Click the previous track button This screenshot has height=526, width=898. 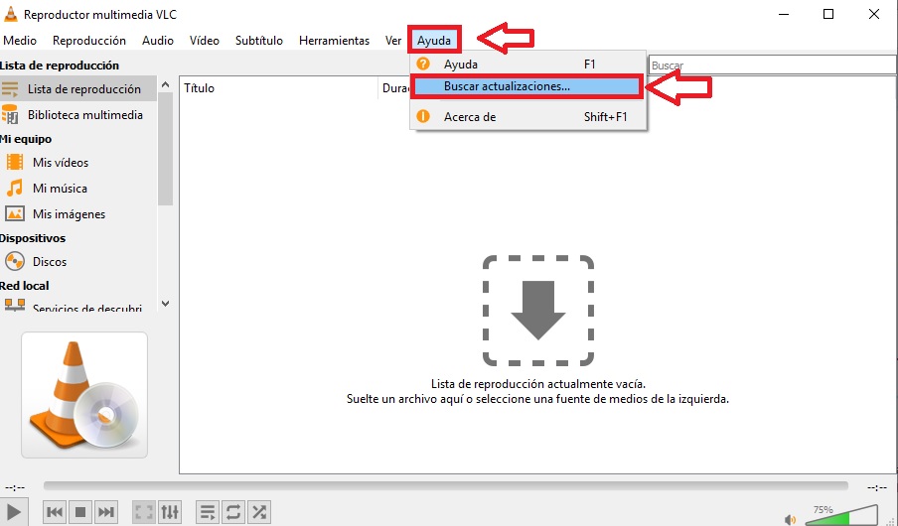[56, 512]
